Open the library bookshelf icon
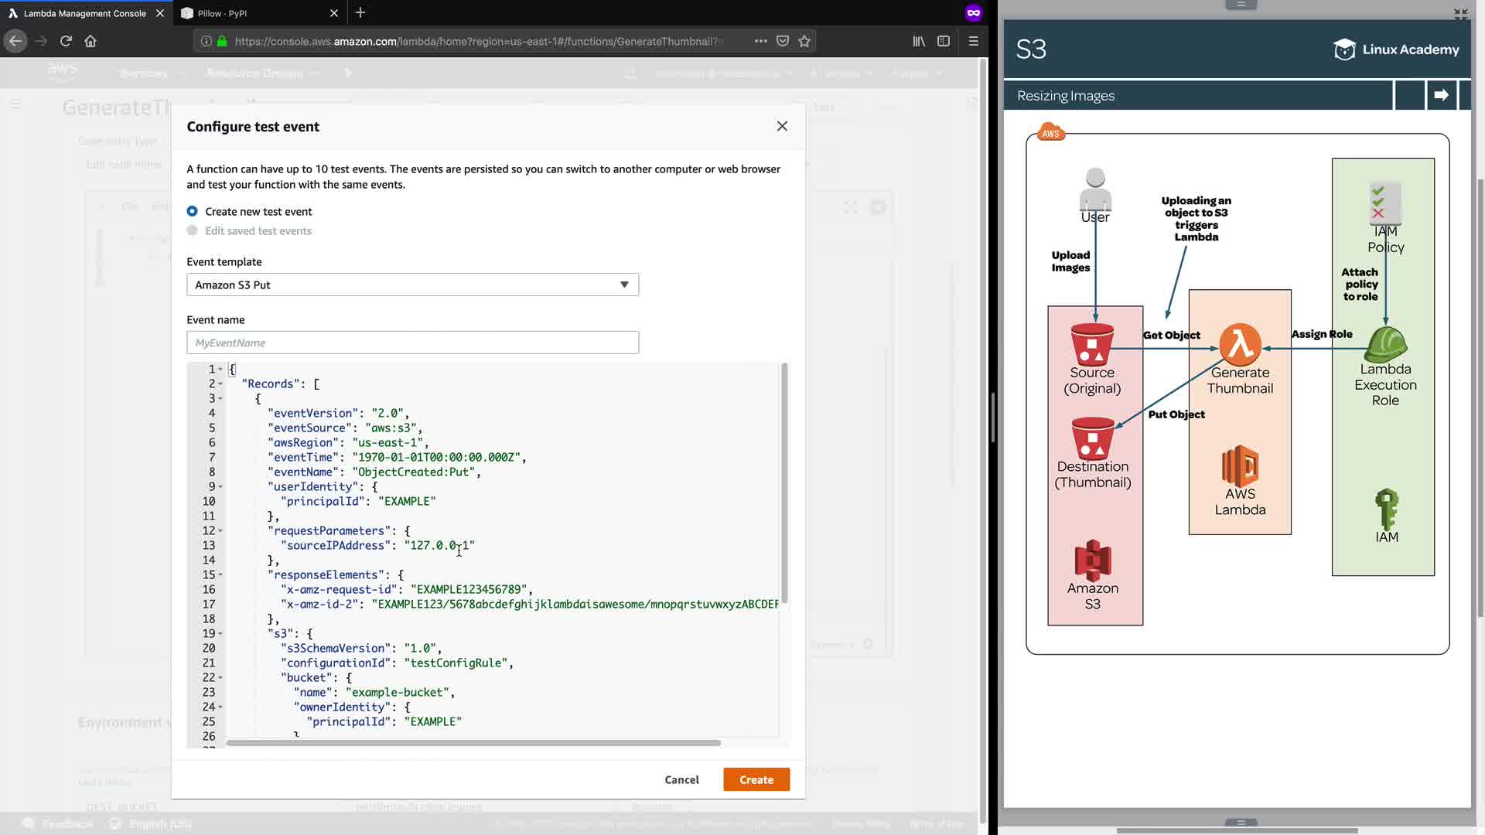 (919, 41)
